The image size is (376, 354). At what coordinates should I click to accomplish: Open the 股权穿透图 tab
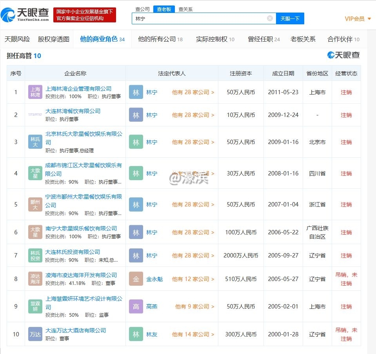pyautogui.click(x=54, y=39)
